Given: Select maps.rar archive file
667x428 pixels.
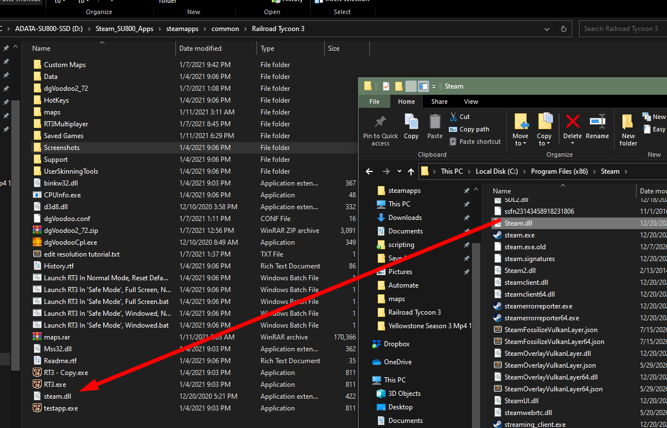Looking at the screenshot, I should click(x=57, y=337).
